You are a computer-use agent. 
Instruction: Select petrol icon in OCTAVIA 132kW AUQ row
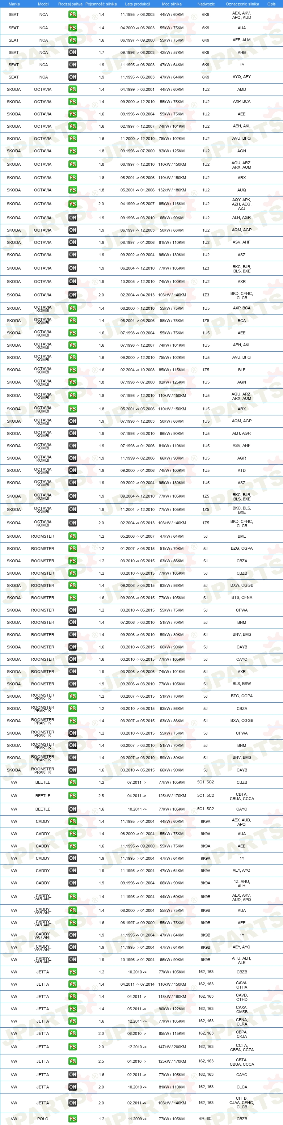[x=72, y=190]
